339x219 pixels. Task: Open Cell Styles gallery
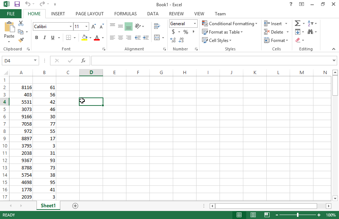coord(217,40)
